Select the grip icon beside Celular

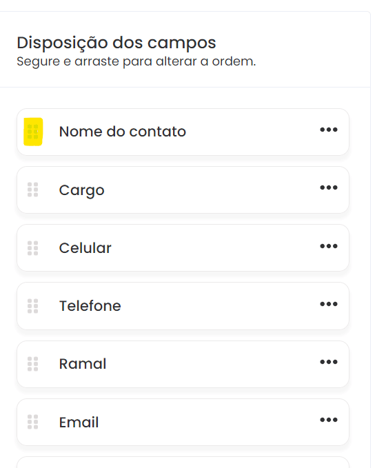point(33,248)
